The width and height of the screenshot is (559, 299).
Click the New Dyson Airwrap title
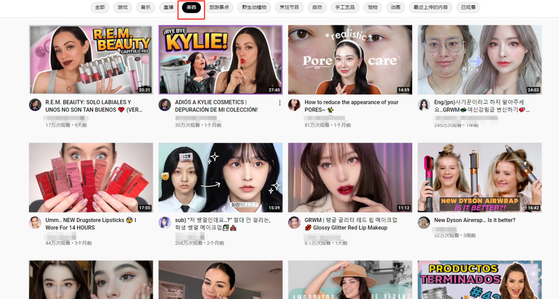[475, 220]
